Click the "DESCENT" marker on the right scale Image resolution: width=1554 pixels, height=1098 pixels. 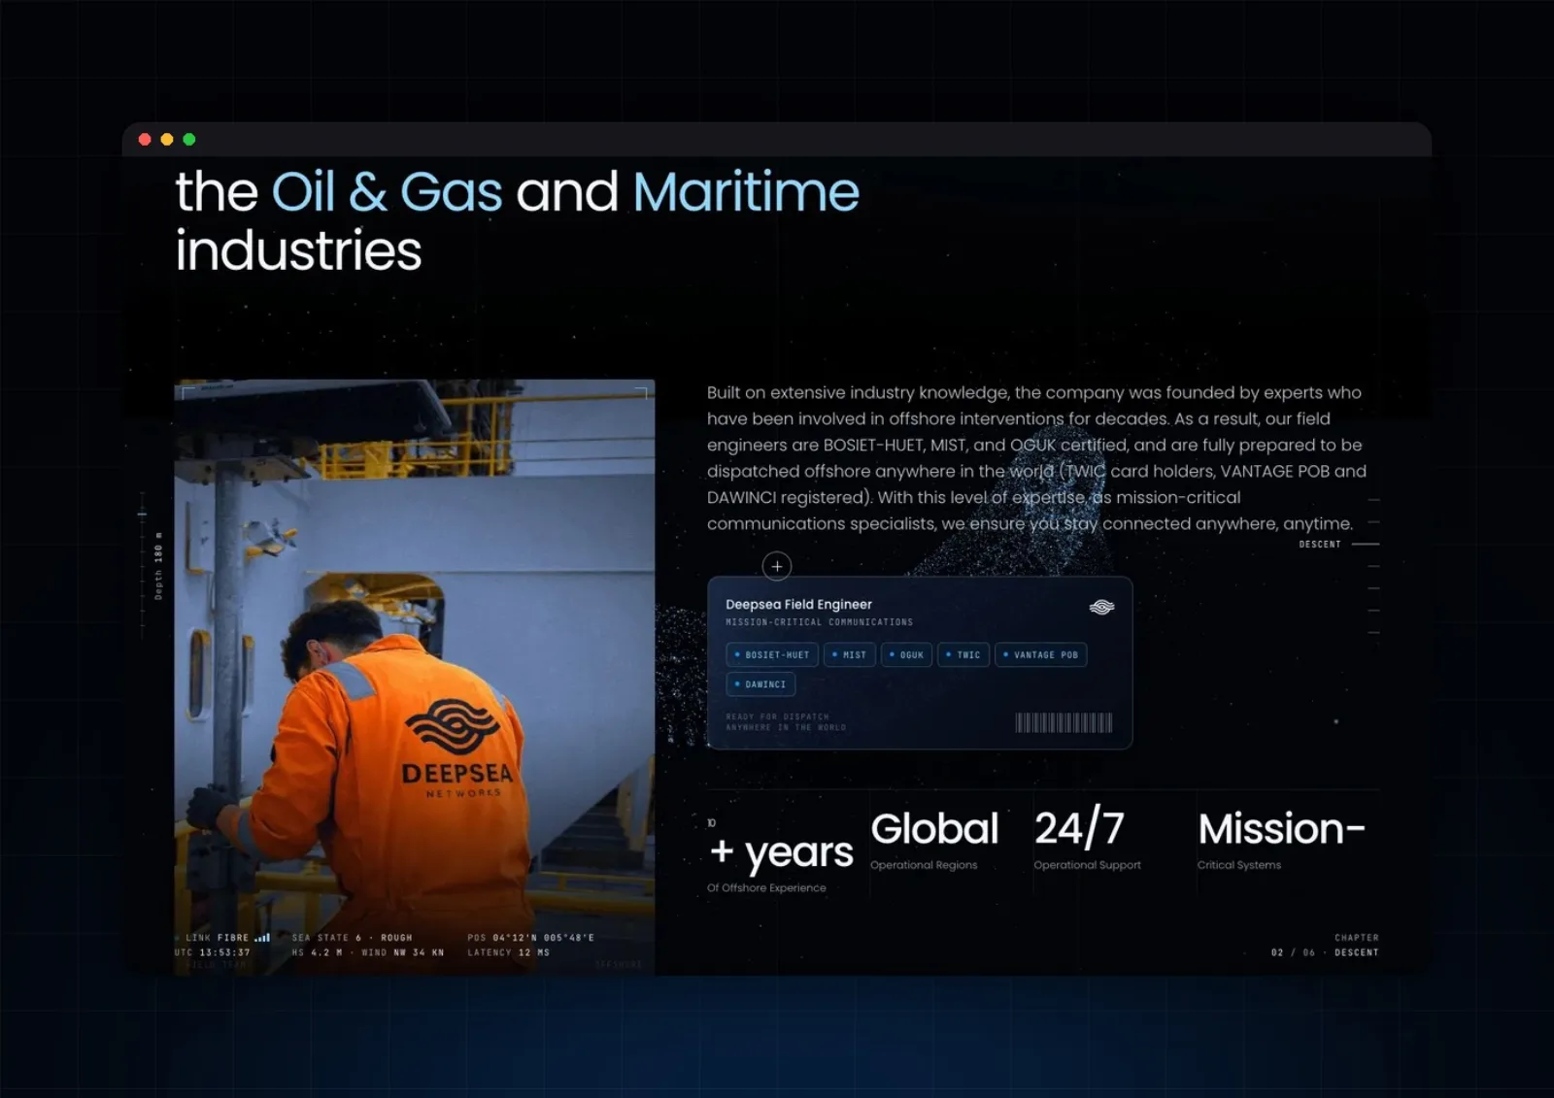[x=1320, y=545]
